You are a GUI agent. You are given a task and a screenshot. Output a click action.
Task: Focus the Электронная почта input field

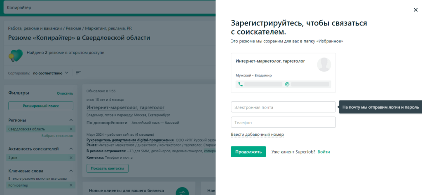[x=283, y=107]
